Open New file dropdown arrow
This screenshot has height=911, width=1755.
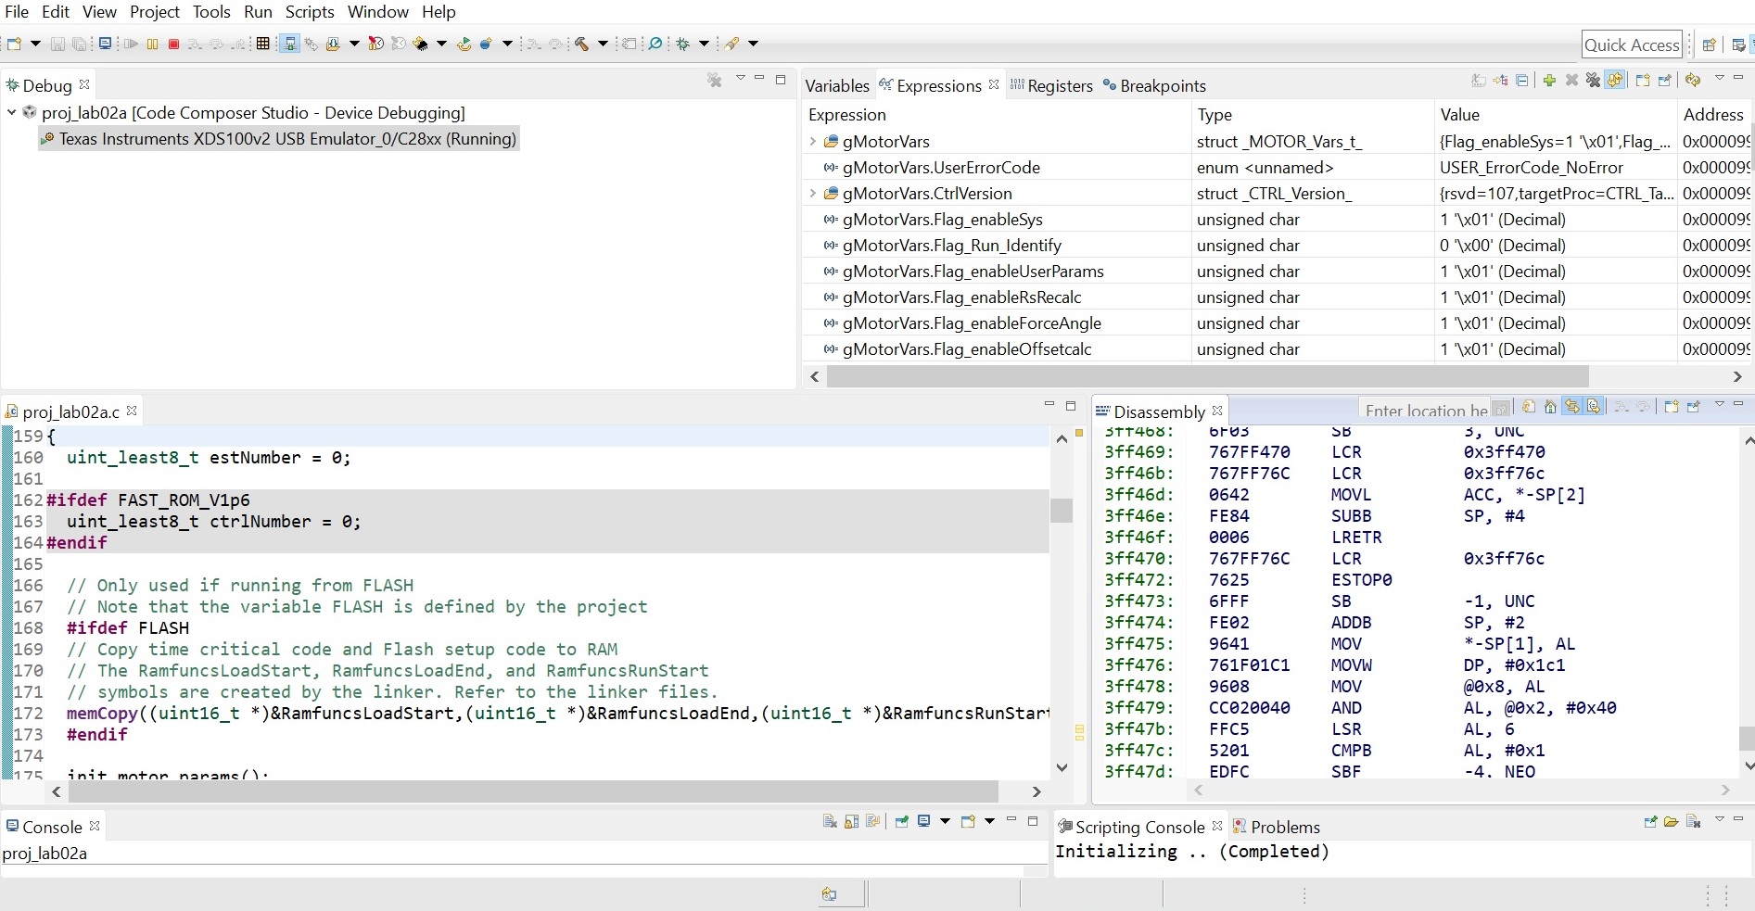35,44
